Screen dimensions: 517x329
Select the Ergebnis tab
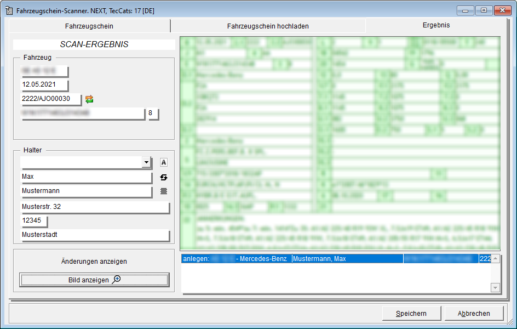pyautogui.click(x=435, y=25)
